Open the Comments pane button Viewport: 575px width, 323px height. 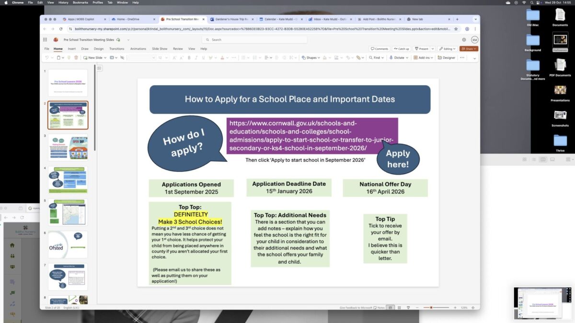[x=379, y=49]
